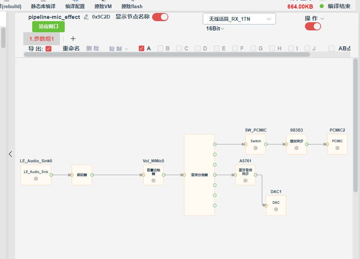Expand the 操作 dropdown
The width and height of the screenshot is (360, 259).
[x=314, y=19]
